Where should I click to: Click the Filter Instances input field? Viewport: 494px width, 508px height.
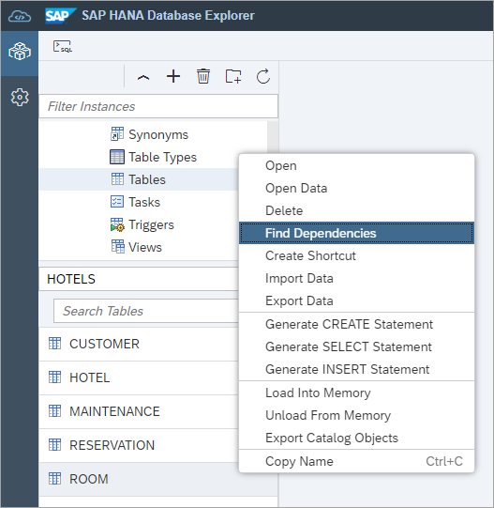(x=158, y=106)
